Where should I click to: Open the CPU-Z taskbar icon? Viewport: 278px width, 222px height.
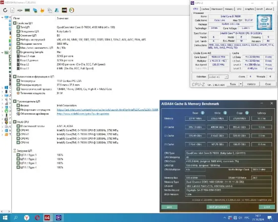59,218
